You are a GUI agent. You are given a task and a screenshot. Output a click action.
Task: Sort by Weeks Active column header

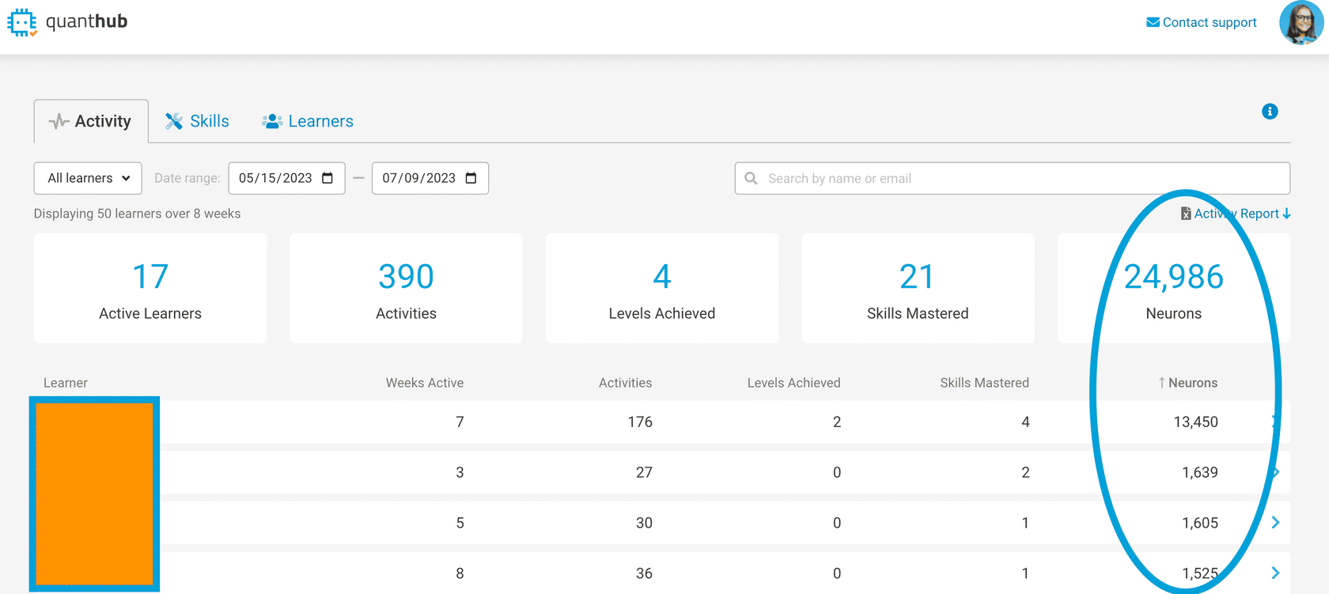tap(424, 383)
